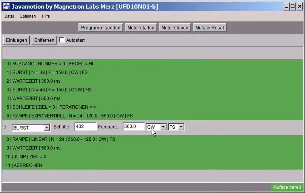The height and width of the screenshot is (193, 305).
Task: Select line 10 JUMP ZIEL = 0
Action: coord(152,156)
